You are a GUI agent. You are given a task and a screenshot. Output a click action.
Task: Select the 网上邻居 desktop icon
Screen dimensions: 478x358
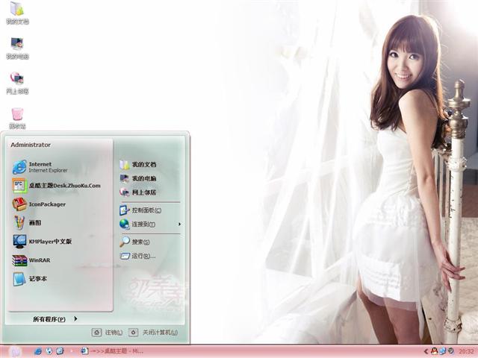point(17,81)
